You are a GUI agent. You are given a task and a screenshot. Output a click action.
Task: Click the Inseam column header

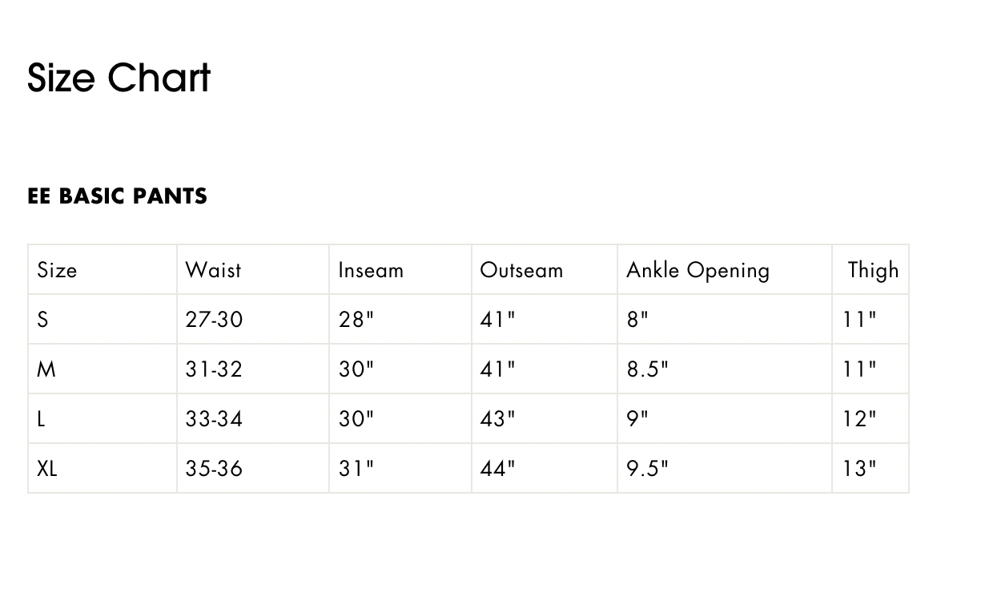pos(371,270)
